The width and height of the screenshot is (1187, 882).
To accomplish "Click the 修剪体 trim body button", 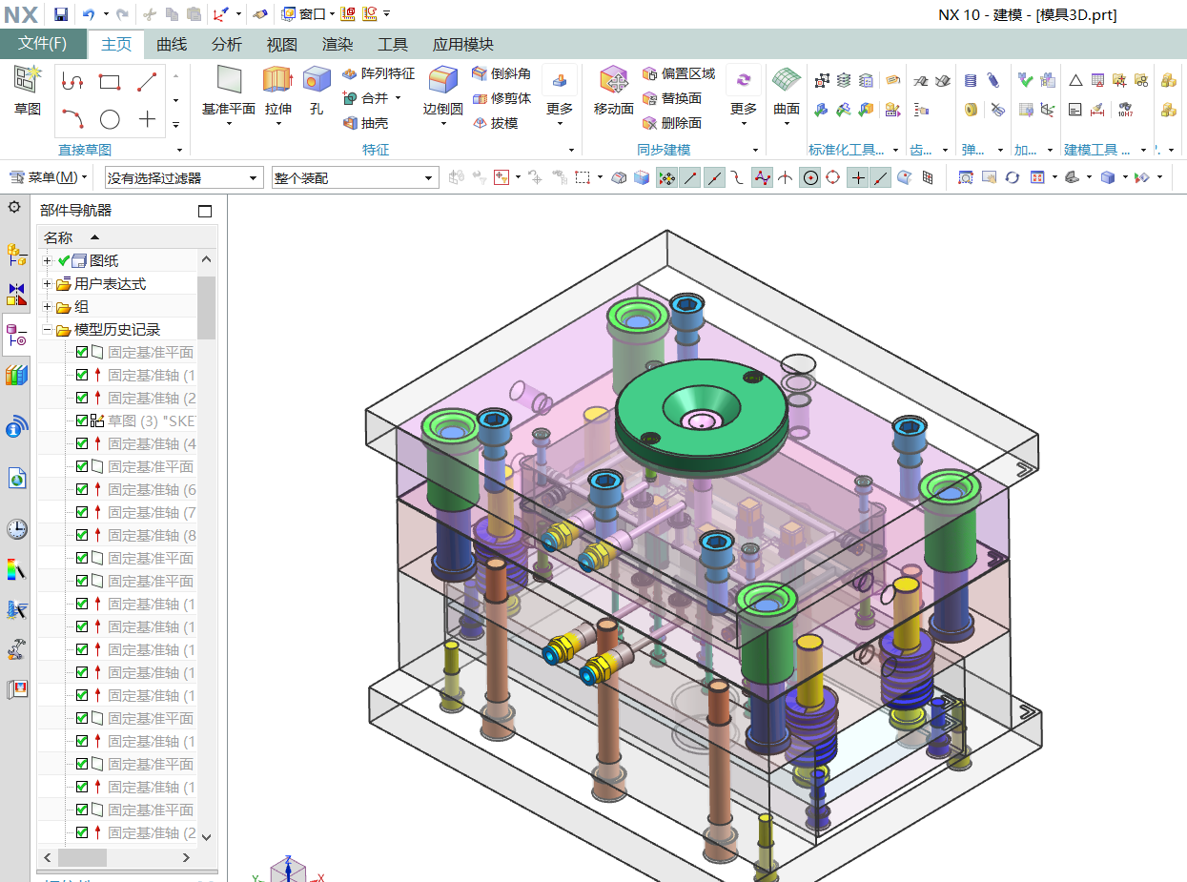I will coord(501,98).
